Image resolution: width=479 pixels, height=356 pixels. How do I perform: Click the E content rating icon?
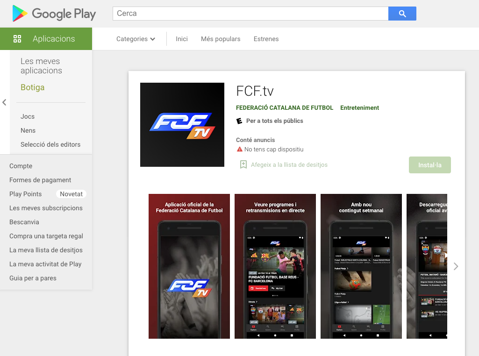(239, 121)
